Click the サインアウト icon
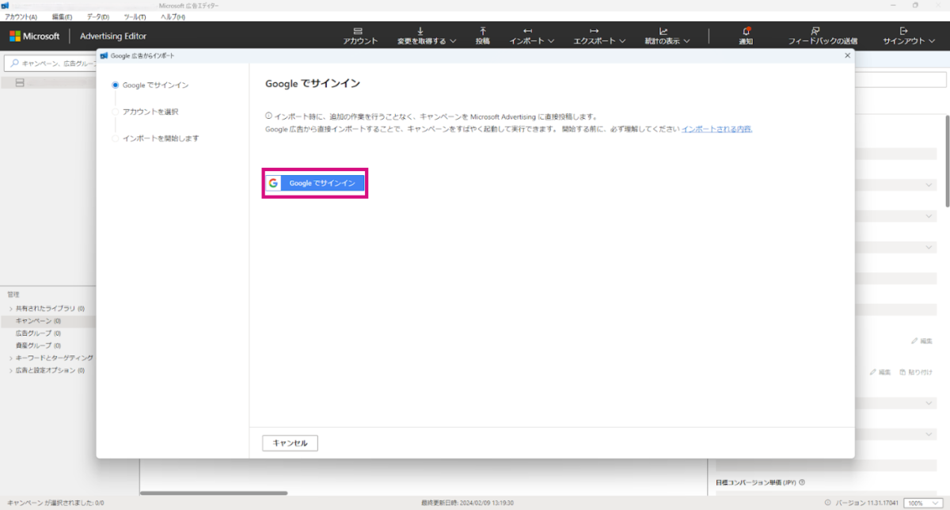Viewport: 950px width, 510px height. click(904, 31)
